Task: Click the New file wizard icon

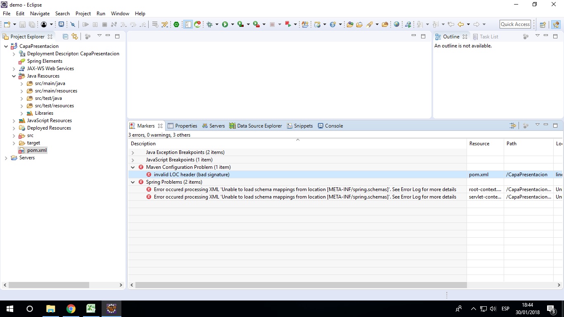Action: coord(7,24)
